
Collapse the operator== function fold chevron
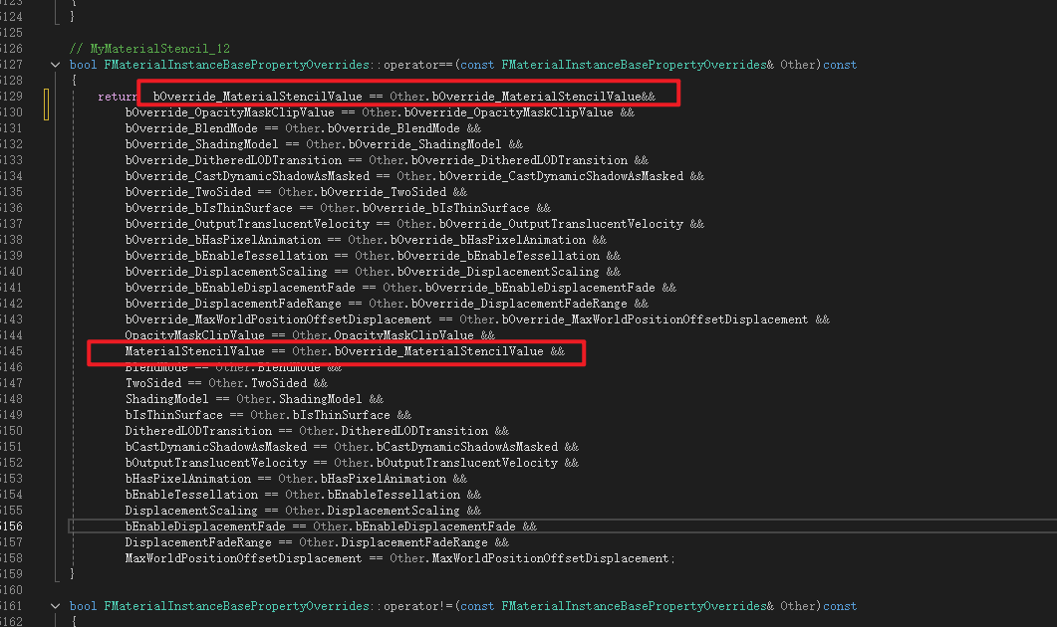pos(55,65)
